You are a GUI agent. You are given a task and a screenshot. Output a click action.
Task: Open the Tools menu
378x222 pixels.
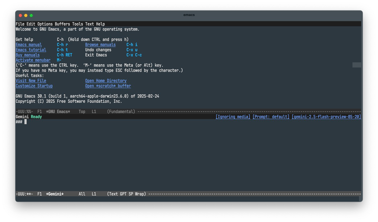[78, 24]
